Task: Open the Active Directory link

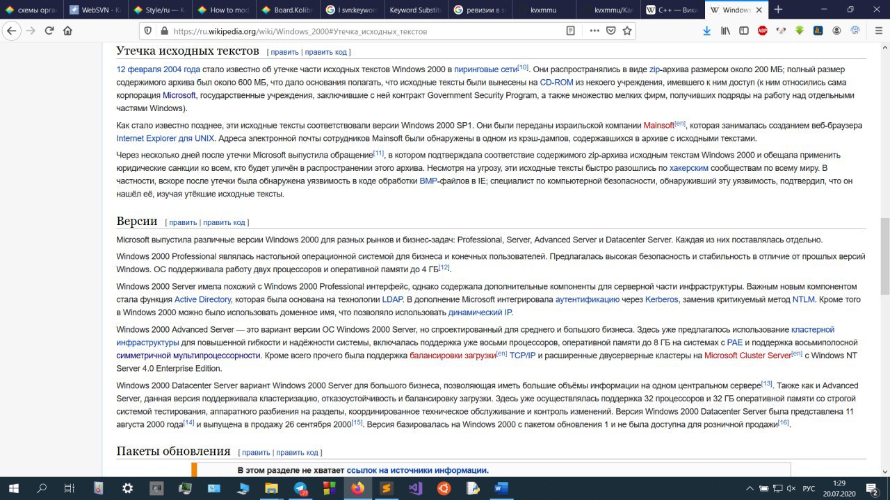Action: point(202,300)
